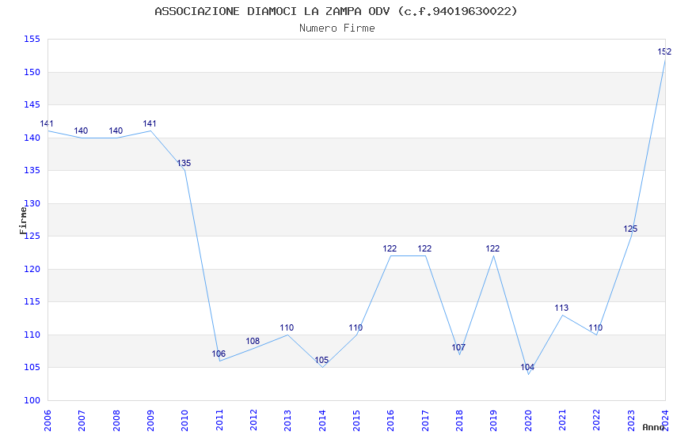Click the 140 data label for 2008

tap(116, 131)
